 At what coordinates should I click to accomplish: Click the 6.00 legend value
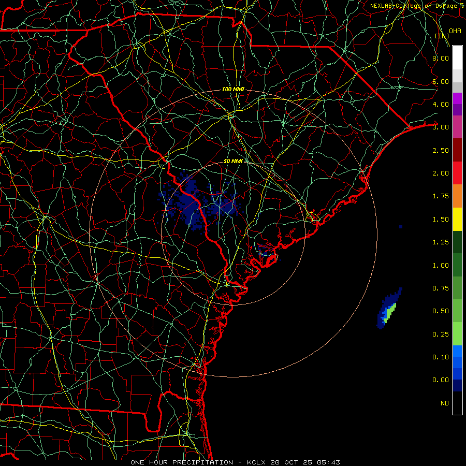pyautogui.click(x=441, y=81)
